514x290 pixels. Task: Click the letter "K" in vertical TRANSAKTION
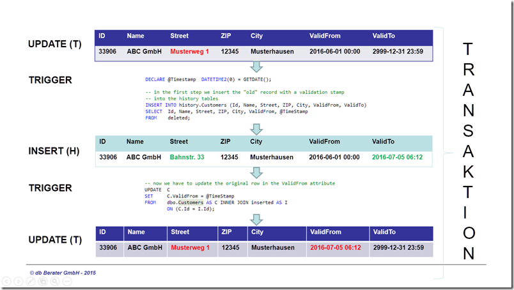pos(469,172)
